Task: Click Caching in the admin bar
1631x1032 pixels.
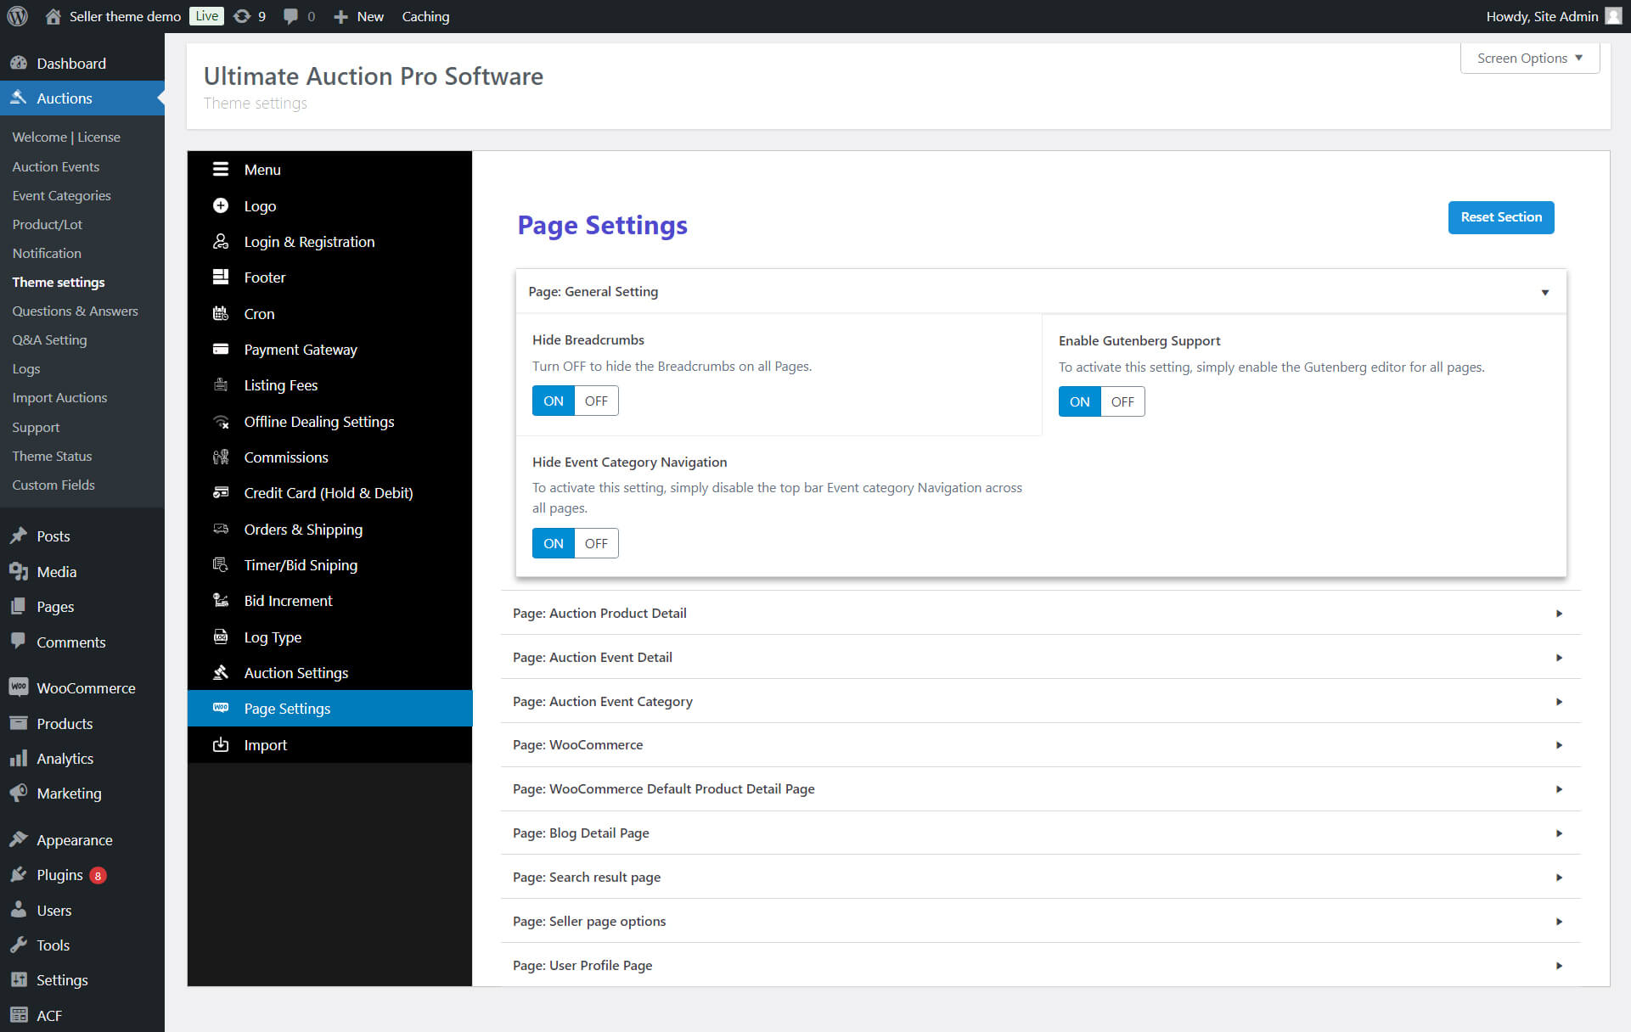Action: click(x=425, y=16)
